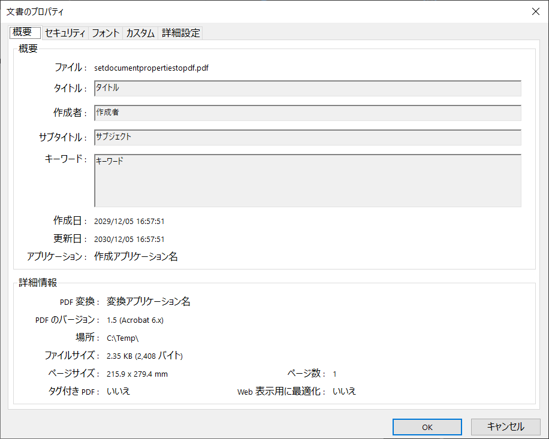The image size is (549, 439).
Task: Click the PDF のバージョン label
Action: 67,320
